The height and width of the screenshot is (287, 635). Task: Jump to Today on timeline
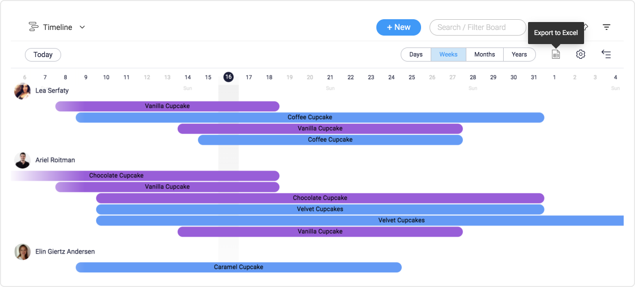pos(43,55)
